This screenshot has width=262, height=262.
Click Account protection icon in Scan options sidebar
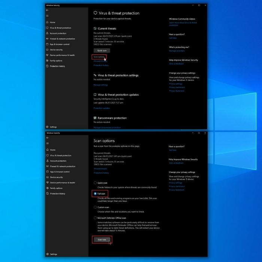coord(48,161)
